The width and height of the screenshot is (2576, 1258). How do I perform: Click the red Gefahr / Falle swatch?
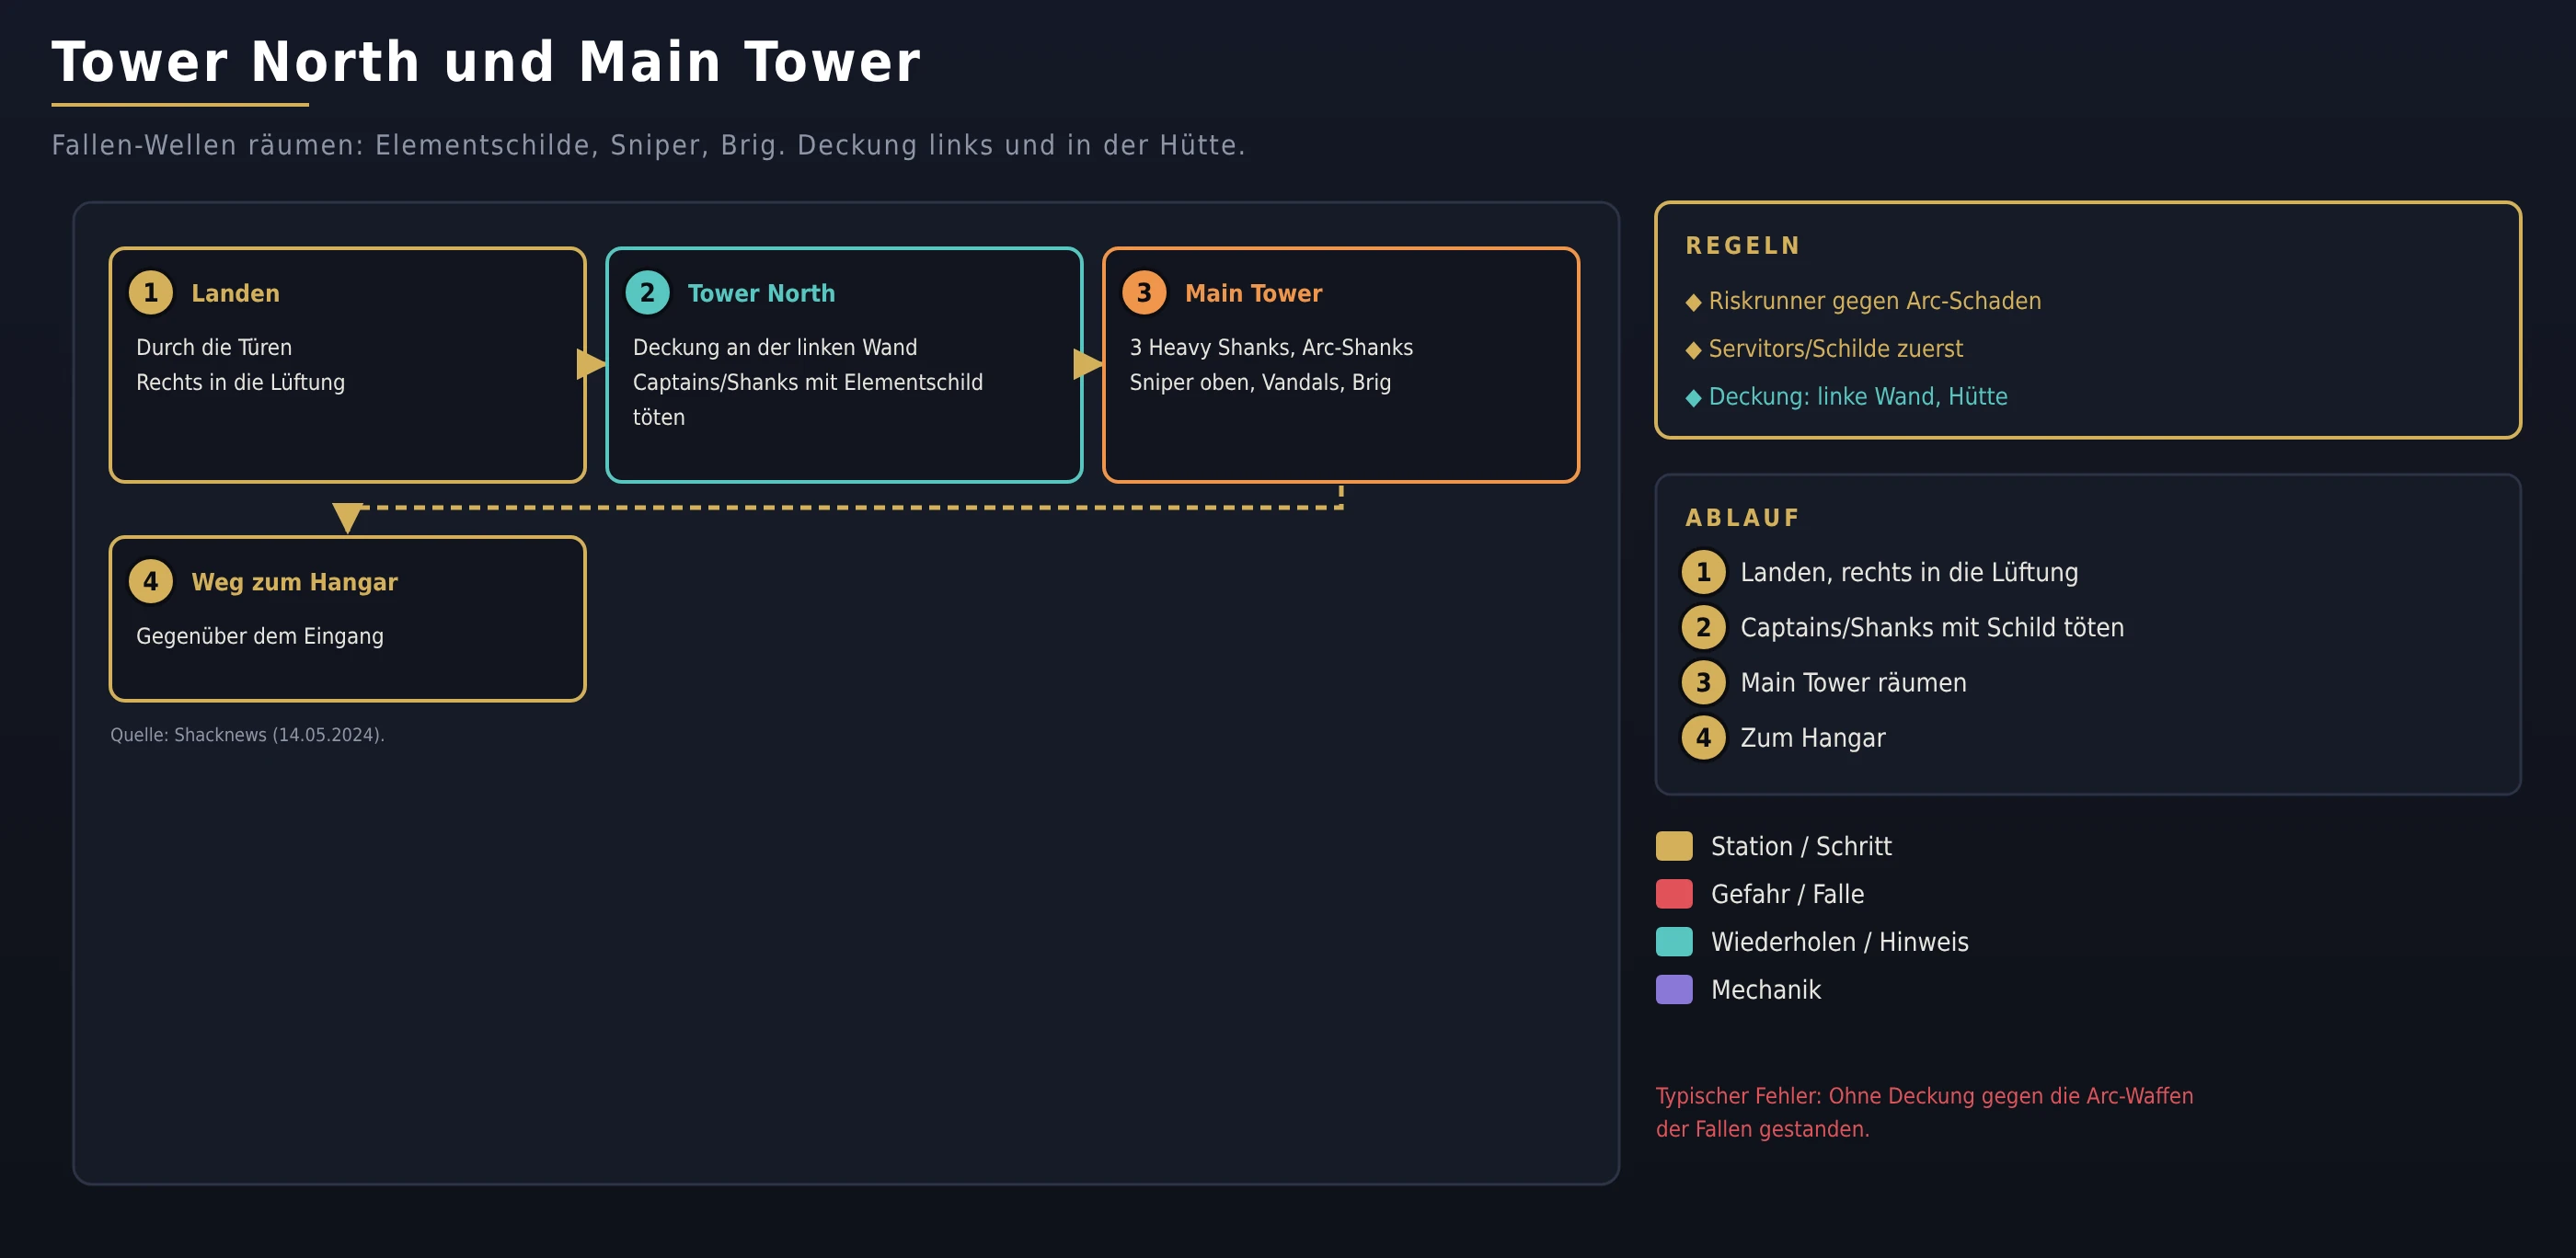[x=1674, y=894]
